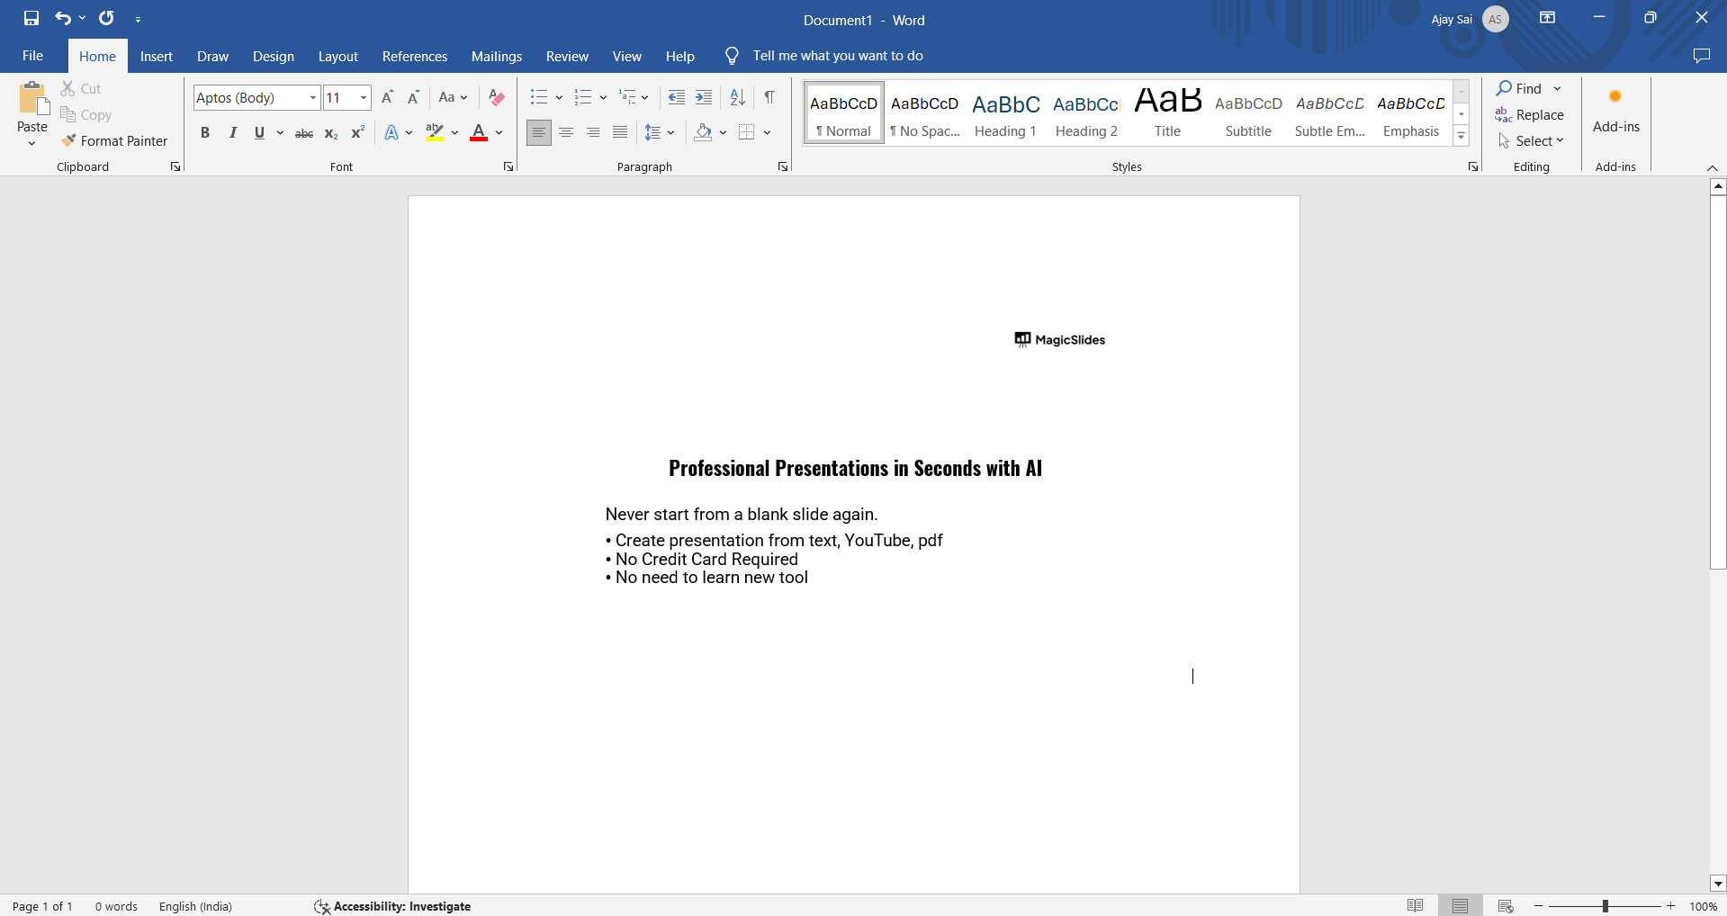1727x916 pixels.
Task: Show or hide paragraph marks
Action: tap(769, 97)
